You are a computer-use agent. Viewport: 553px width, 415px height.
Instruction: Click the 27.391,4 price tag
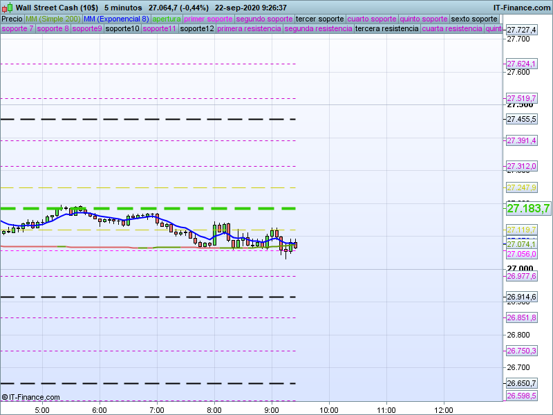pos(521,140)
